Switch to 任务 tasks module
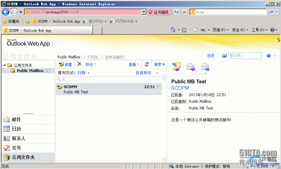Screen dimensions: 281x169 pos(28,148)
